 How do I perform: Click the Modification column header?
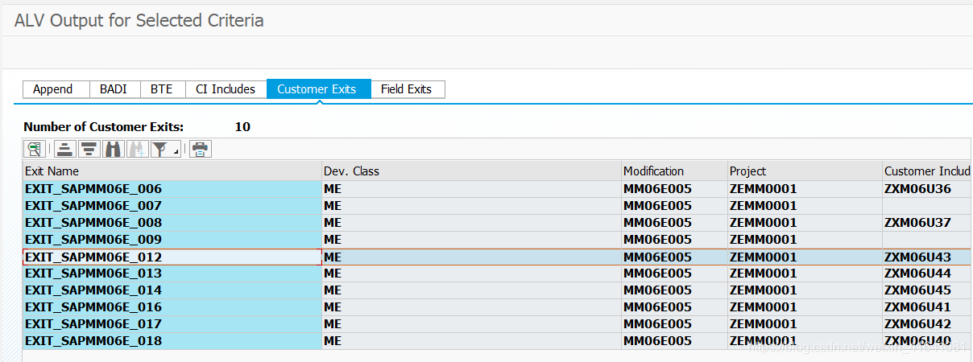tap(674, 171)
